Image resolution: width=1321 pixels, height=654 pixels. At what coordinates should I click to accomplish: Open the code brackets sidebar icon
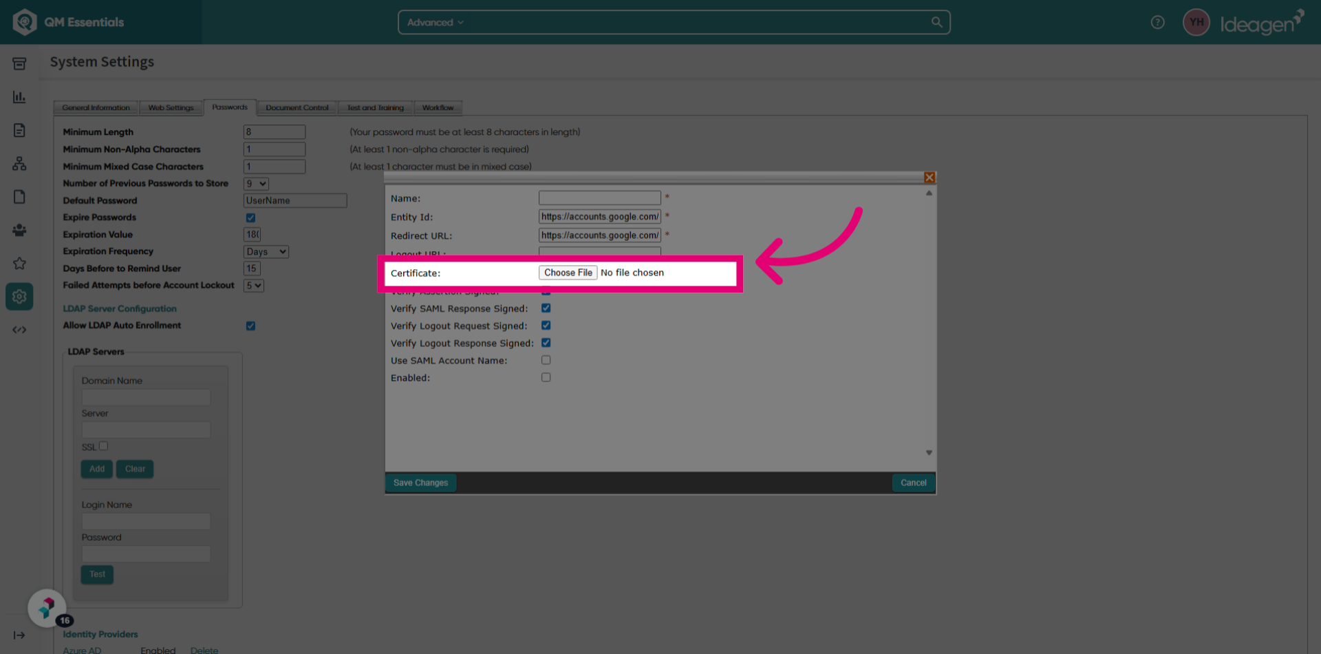19,330
